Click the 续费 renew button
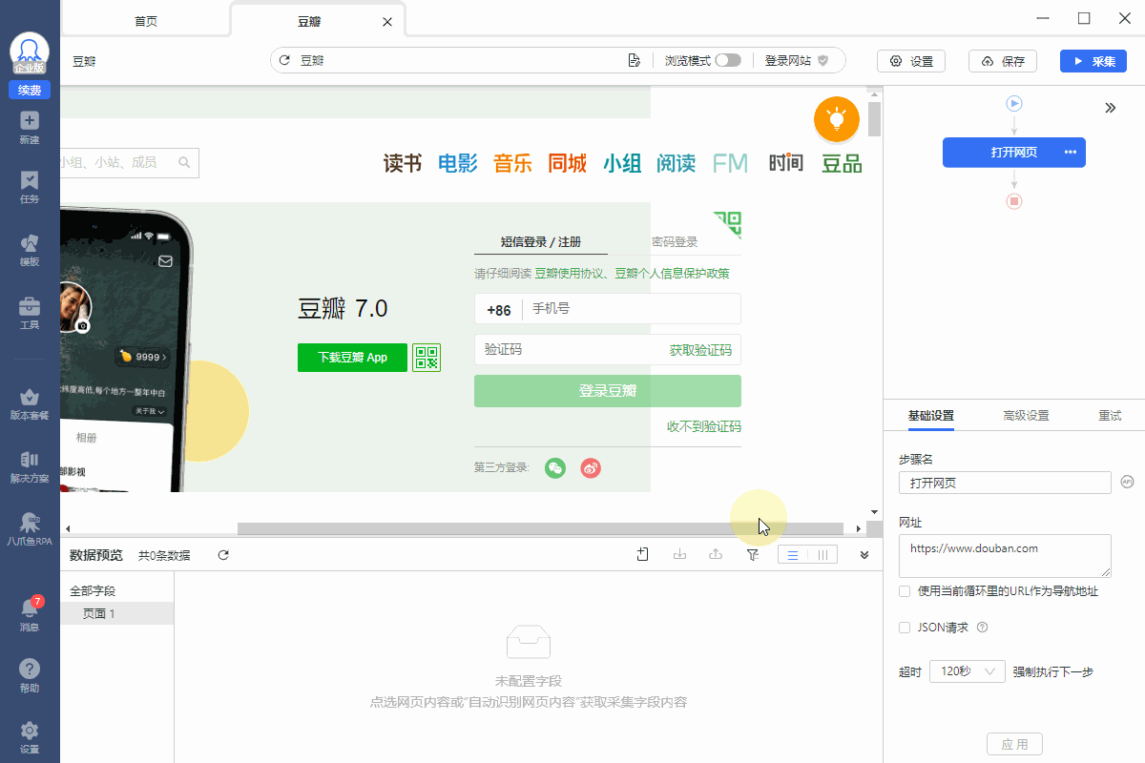This screenshot has height=763, width=1145. click(30, 90)
